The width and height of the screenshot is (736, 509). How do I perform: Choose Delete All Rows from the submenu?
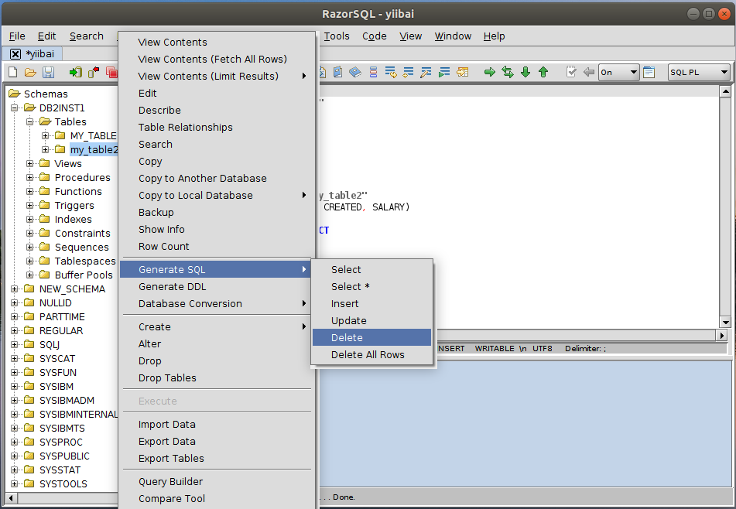tap(368, 354)
